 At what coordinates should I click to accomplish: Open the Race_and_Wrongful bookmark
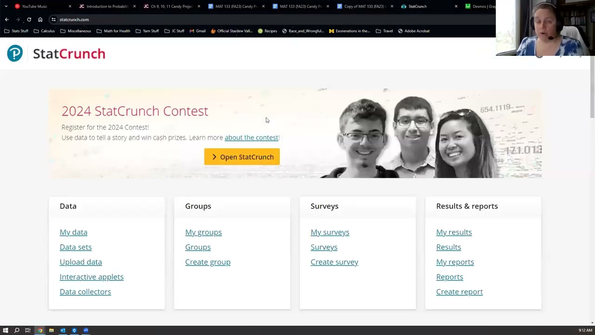pyautogui.click(x=303, y=31)
